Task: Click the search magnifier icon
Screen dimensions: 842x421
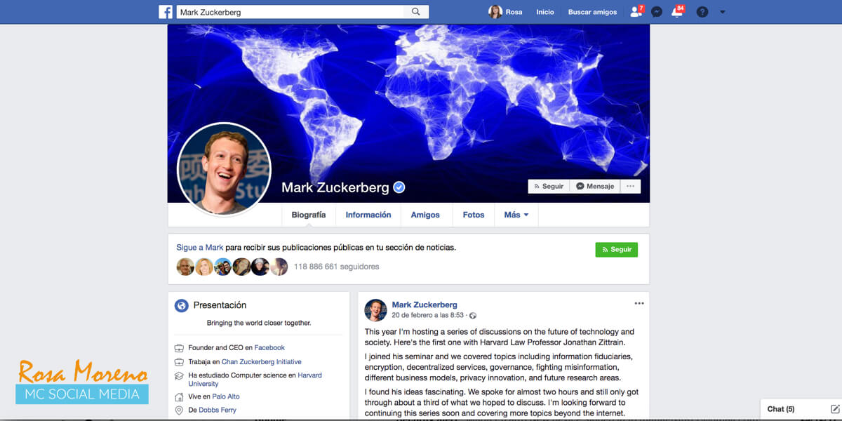Action: coord(416,12)
